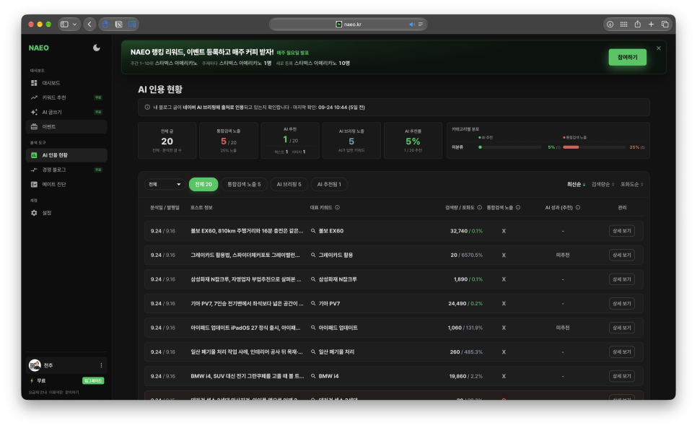Open 키워드 추천 in the sidebar
The height and width of the screenshot is (428, 697).
[66, 97]
